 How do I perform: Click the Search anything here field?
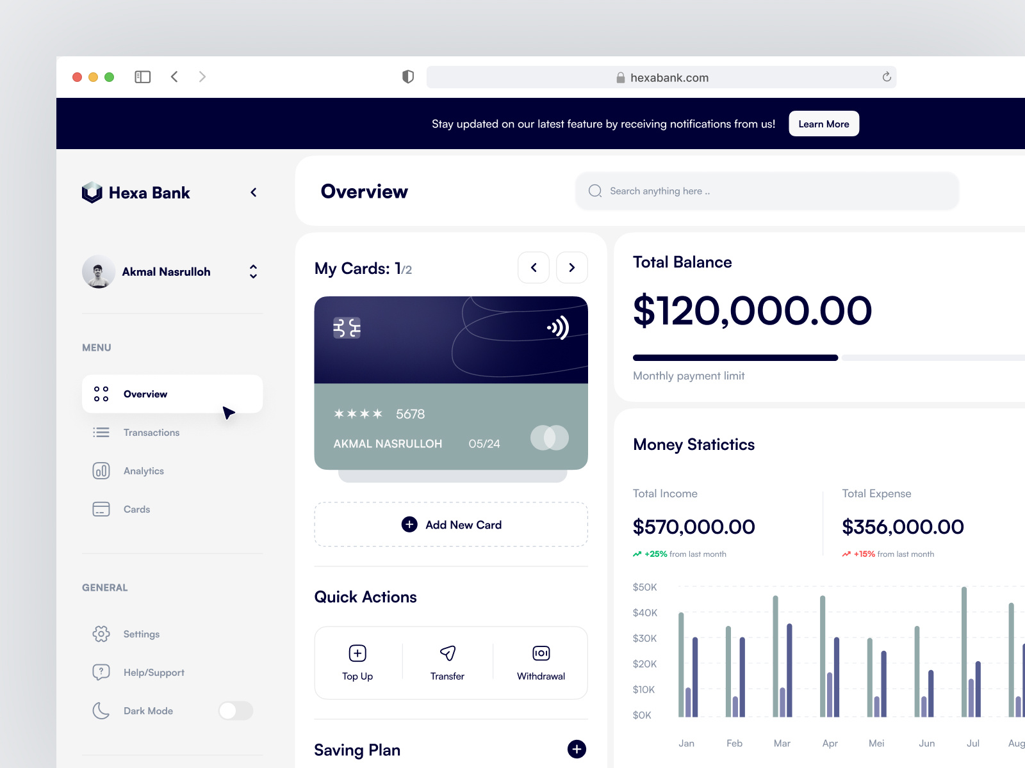766,191
